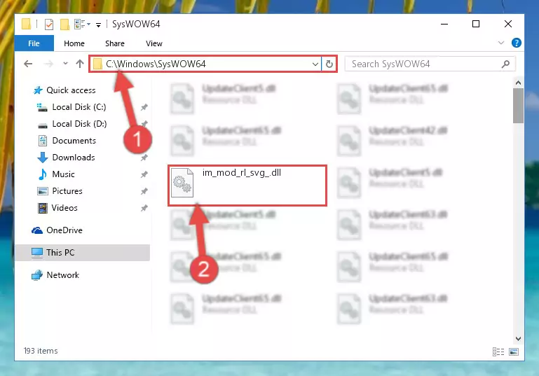Click the Music note icon
Screen dimensions: 539x376
tap(43, 174)
